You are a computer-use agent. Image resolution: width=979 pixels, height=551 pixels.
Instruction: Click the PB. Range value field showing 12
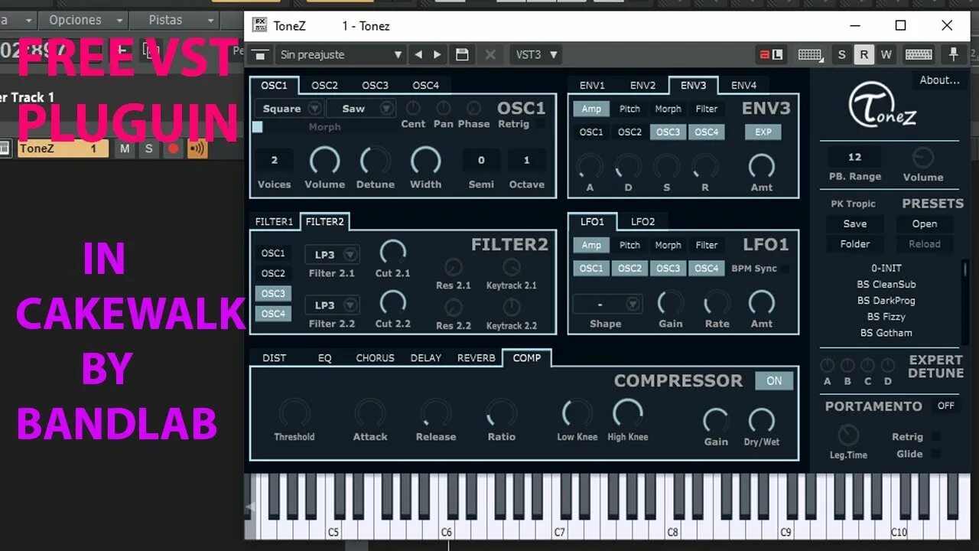(x=854, y=158)
